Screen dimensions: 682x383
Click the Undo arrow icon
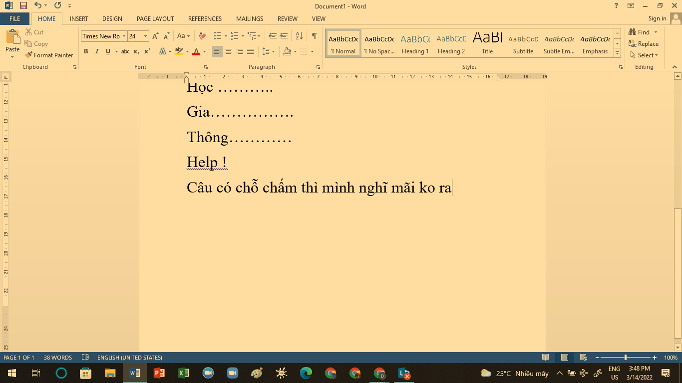coord(38,6)
